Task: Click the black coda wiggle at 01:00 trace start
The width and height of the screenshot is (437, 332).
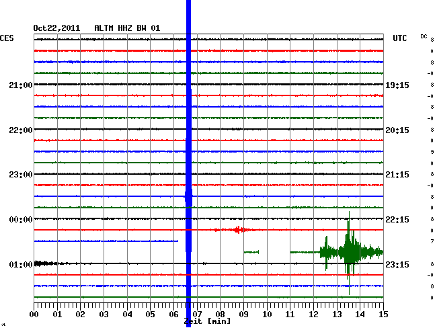Action: click(x=46, y=263)
